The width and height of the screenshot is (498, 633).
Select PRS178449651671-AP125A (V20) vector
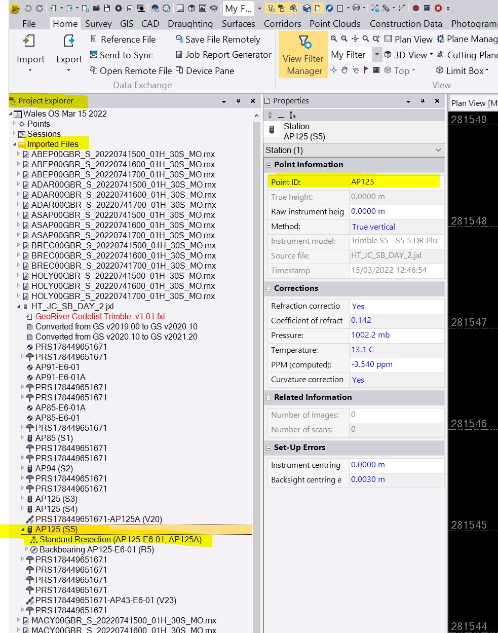pos(99,519)
